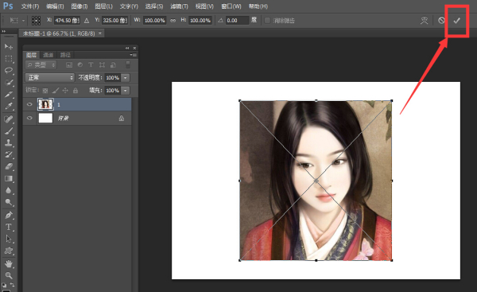Toggle lock all padlock icon

pyautogui.click(x=76, y=91)
